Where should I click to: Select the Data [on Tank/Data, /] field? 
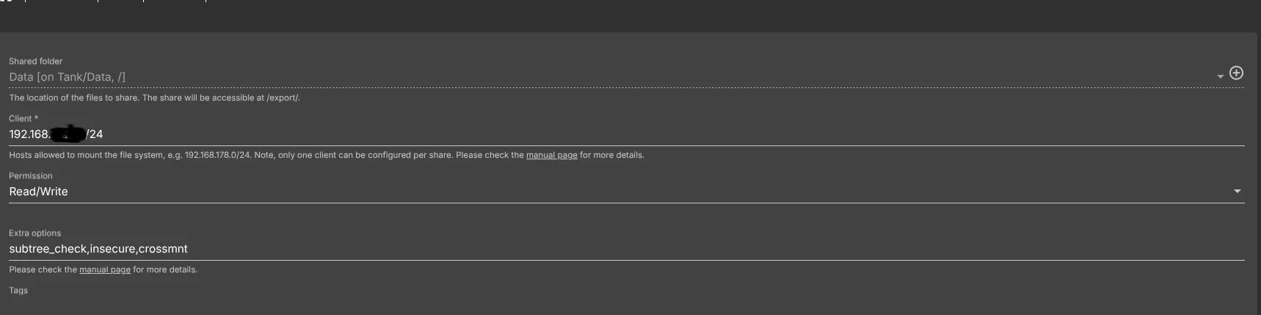(68, 77)
